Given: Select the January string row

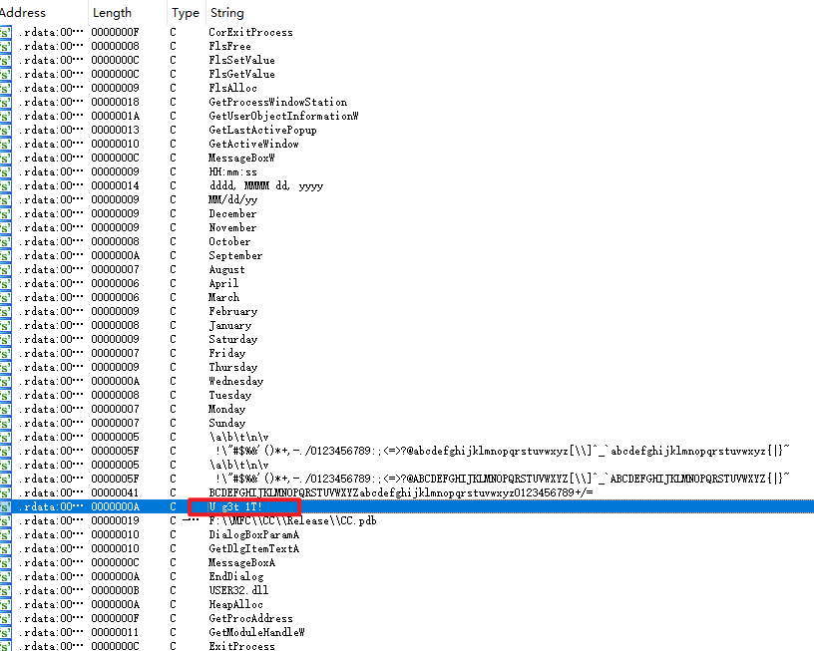Looking at the screenshot, I should 230,325.
